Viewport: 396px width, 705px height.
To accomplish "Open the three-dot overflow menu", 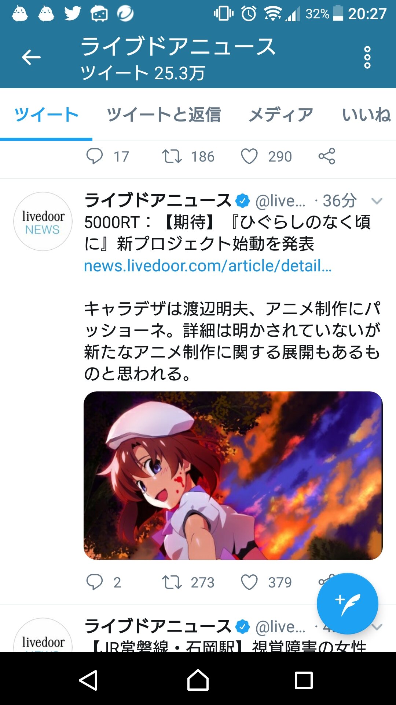I will coord(367,58).
